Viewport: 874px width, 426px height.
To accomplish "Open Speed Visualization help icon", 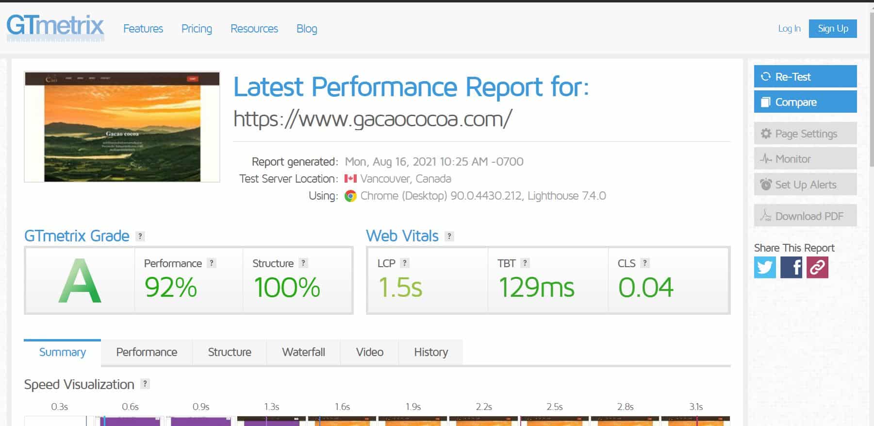I will pos(145,384).
